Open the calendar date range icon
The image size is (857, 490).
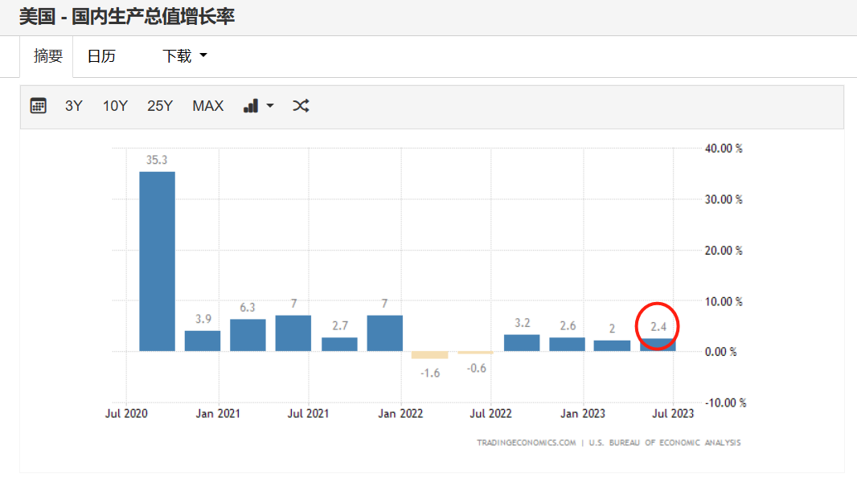(38, 105)
